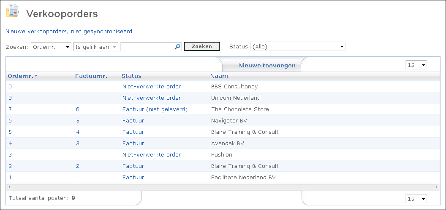Click the Verkooporders folder icon
The height and width of the screenshot is (210, 446).
tap(12, 11)
